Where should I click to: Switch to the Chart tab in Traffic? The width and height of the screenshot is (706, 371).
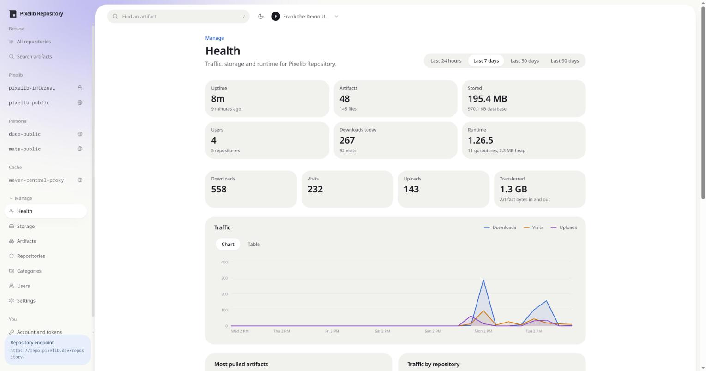click(x=228, y=245)
